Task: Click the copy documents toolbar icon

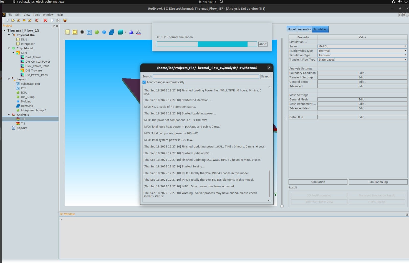Action: point(52,20)
